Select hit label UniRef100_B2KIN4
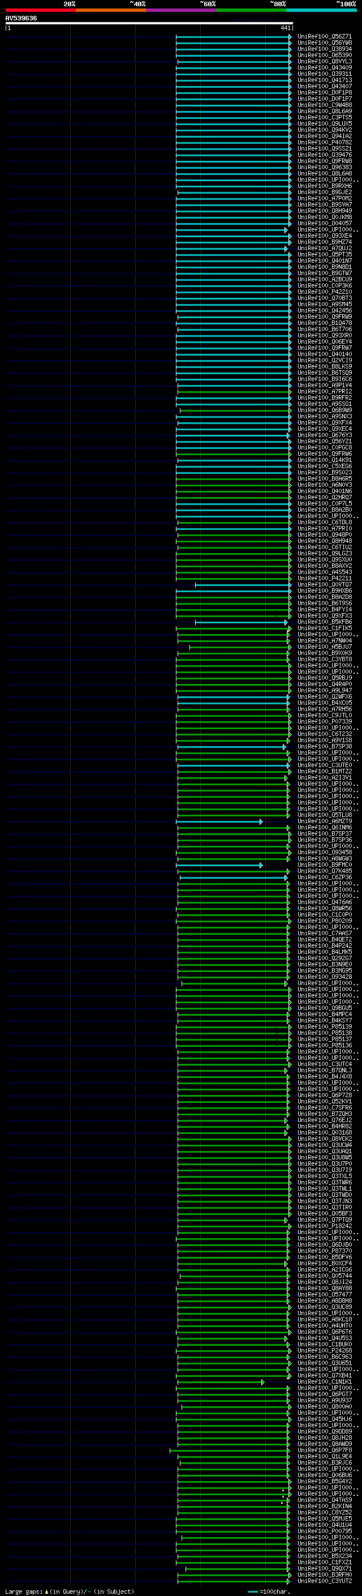Screen dimensions: 362x1596 [324, 1505]
